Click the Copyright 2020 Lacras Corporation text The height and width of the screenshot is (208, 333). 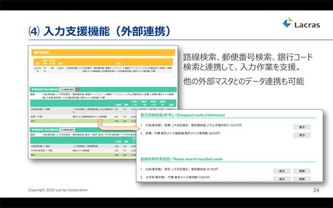(58, 190)
